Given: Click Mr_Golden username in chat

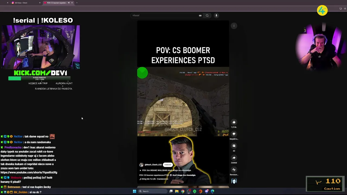Looking at the screenshot, I should [21, 192].
